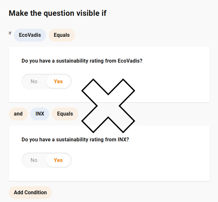Open the Equals operator beside INX

point(65,114)
